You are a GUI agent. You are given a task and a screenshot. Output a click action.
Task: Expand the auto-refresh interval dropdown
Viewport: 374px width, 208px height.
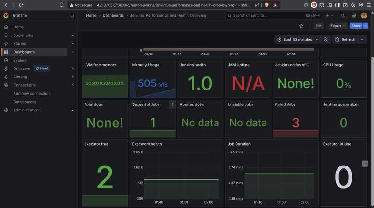362,40
